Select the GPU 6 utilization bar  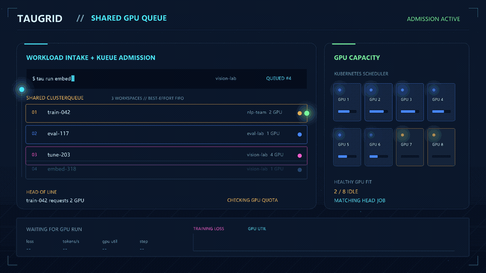click(x=379, y=156)
